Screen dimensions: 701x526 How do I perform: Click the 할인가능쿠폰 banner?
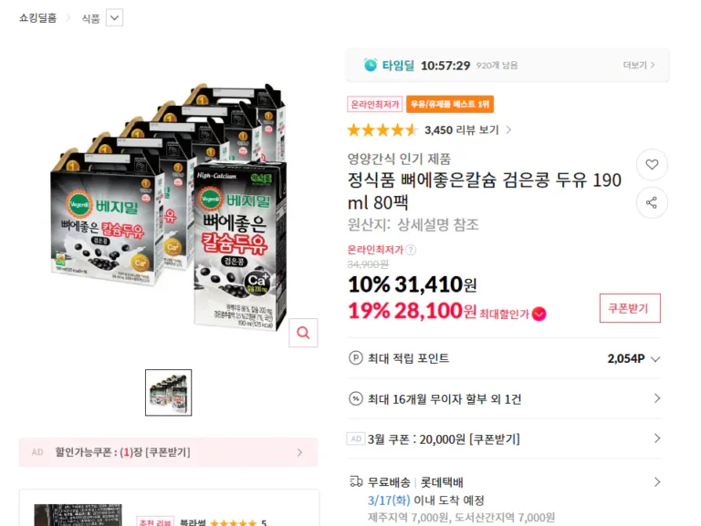coord(169,452)
